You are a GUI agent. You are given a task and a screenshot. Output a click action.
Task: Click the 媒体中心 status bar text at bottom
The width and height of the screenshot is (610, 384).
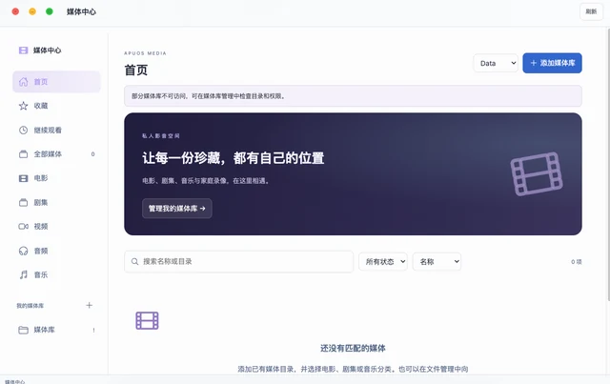tap(15, 382)
